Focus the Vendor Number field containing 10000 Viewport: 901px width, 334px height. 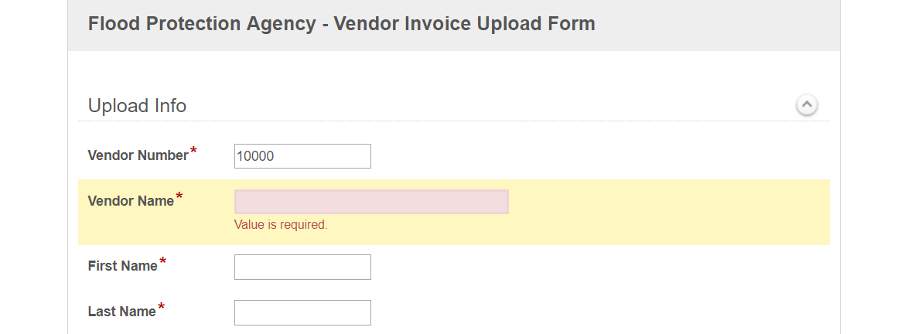[x=302, y=156]
